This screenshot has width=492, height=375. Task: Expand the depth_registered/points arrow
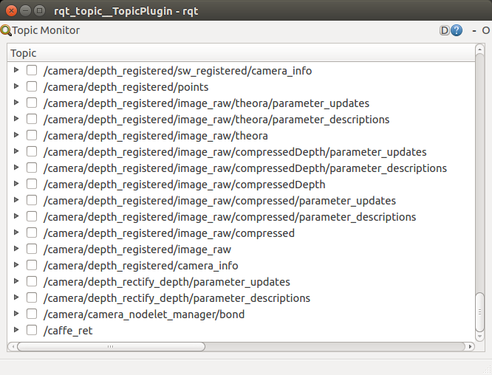[x=16, y=86]
